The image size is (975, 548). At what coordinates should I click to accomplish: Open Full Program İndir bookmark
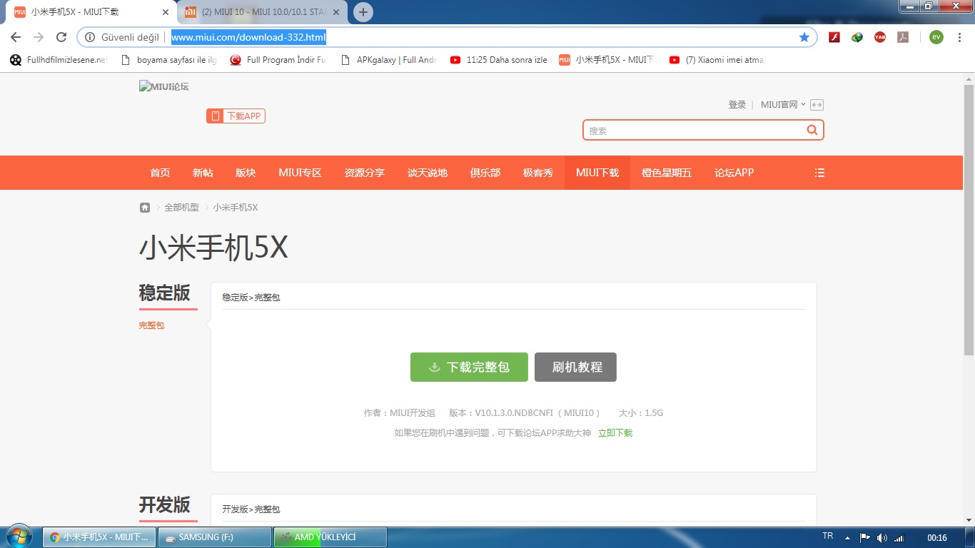tap(279, 60)
